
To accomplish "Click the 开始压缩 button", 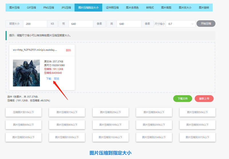I will (x=206, y=24).
